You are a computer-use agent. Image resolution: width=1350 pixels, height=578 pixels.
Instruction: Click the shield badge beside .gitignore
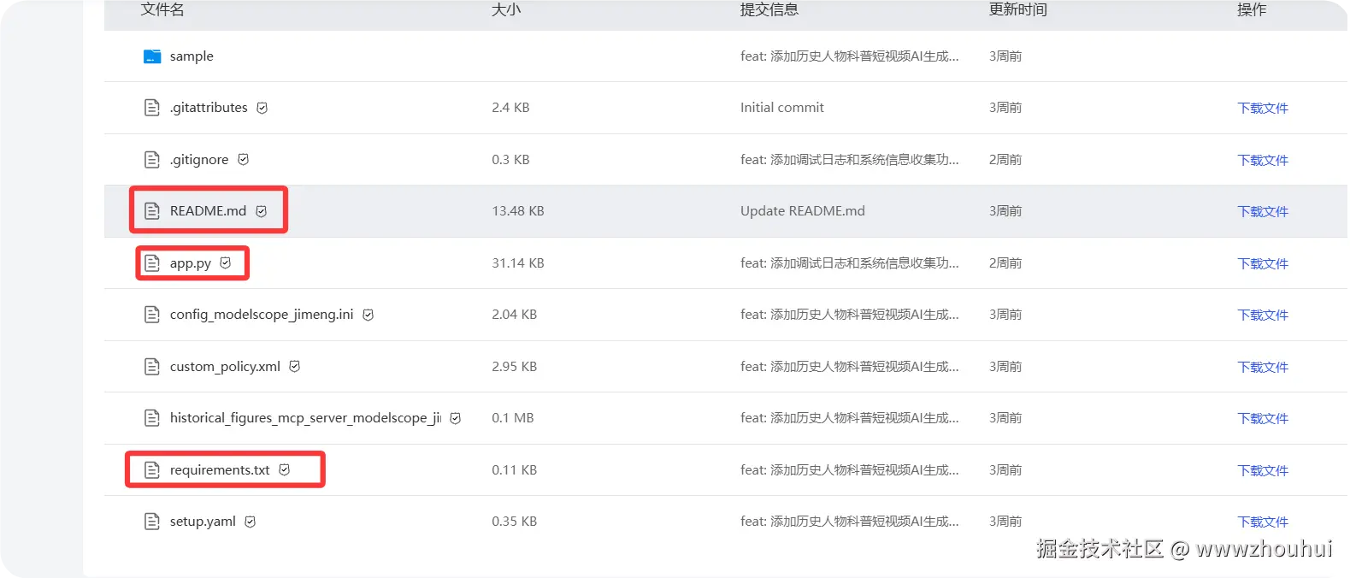(244, 160)
